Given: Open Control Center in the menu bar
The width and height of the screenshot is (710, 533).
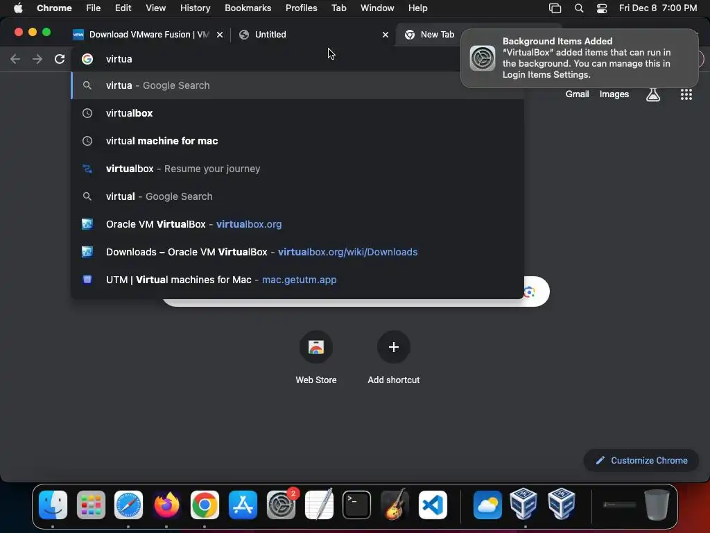Looking at the screenshot, I should (601, 8).
